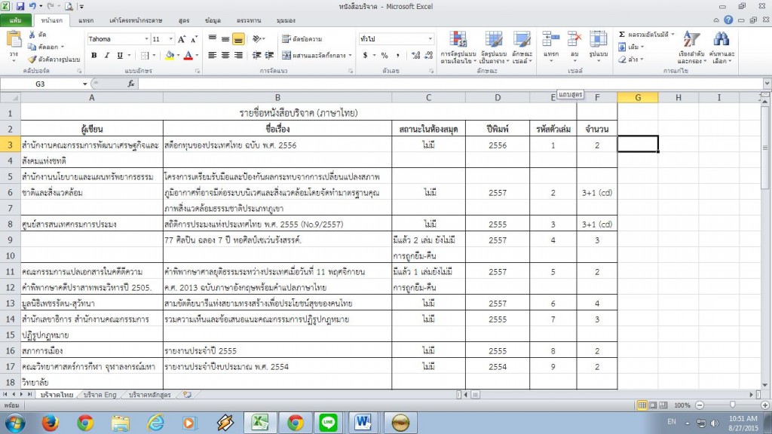Click the Undo arrow in quick access toolbar
The width and height of the screenshot is (772, 434).
(32, 6)
